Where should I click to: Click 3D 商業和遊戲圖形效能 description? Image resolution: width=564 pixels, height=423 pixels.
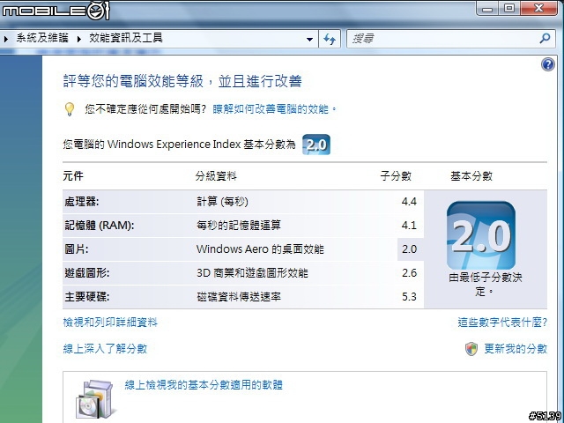pos(252,273)
